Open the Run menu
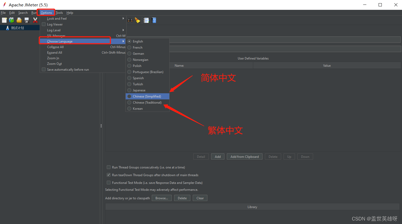The image size is (402, 224). [x=34, y=12]
